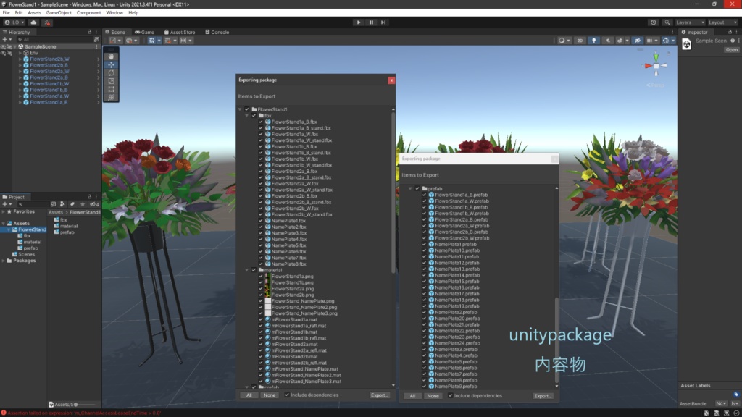This screenshot has width=742, height=417.
Task: Collapse the fbx folder in export tree
Action: 247,116
